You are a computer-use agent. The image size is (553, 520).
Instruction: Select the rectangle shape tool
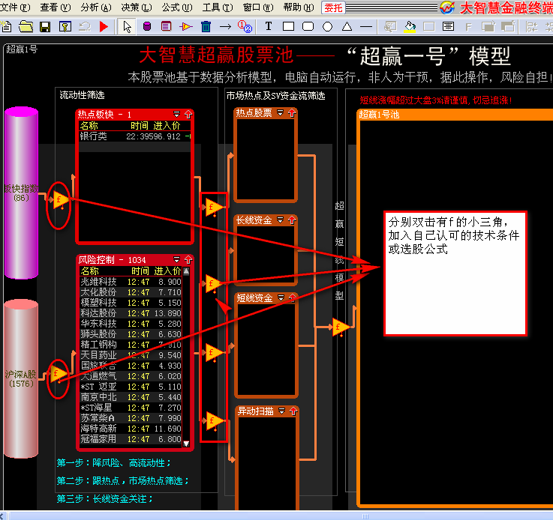pos(288,26)
